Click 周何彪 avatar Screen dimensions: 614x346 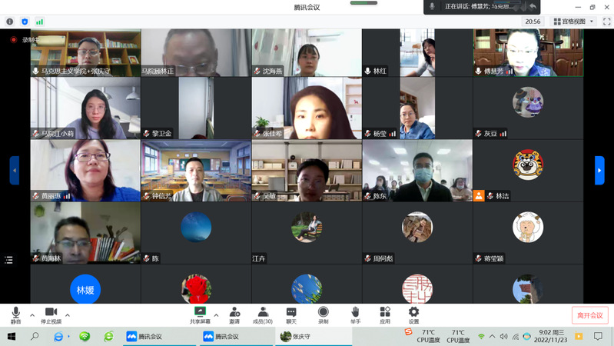(417, 227)
